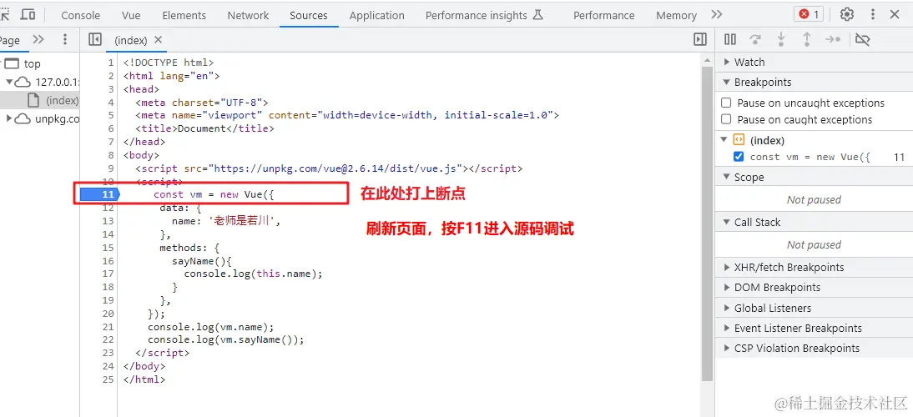Collapse the 127.0.0.1 tree node
The height and width of the screenshot is (417, 913).
click(x=9, y=82)
